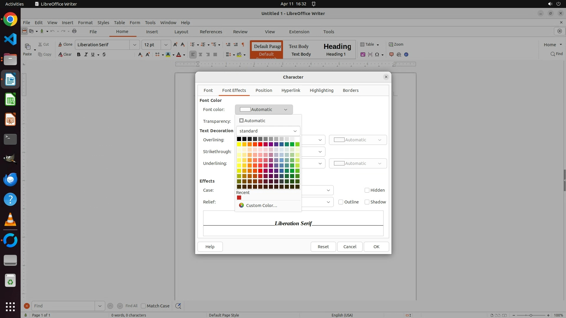
Task: Enable the Outline effect checkbox
Action: coord(341,202)
